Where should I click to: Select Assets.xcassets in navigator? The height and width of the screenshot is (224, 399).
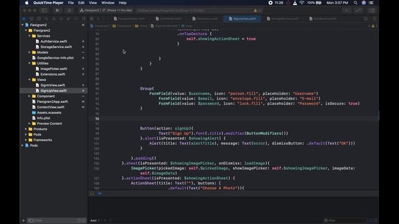pos(49,113)
